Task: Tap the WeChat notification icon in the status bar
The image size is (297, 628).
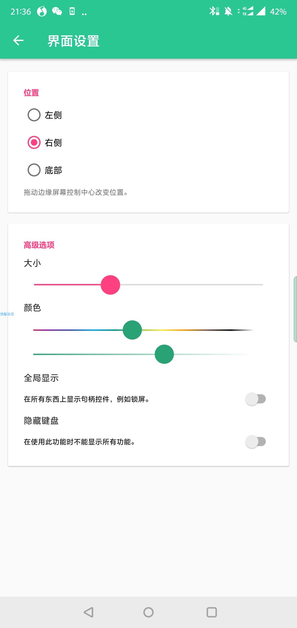Action: (57, 11)
